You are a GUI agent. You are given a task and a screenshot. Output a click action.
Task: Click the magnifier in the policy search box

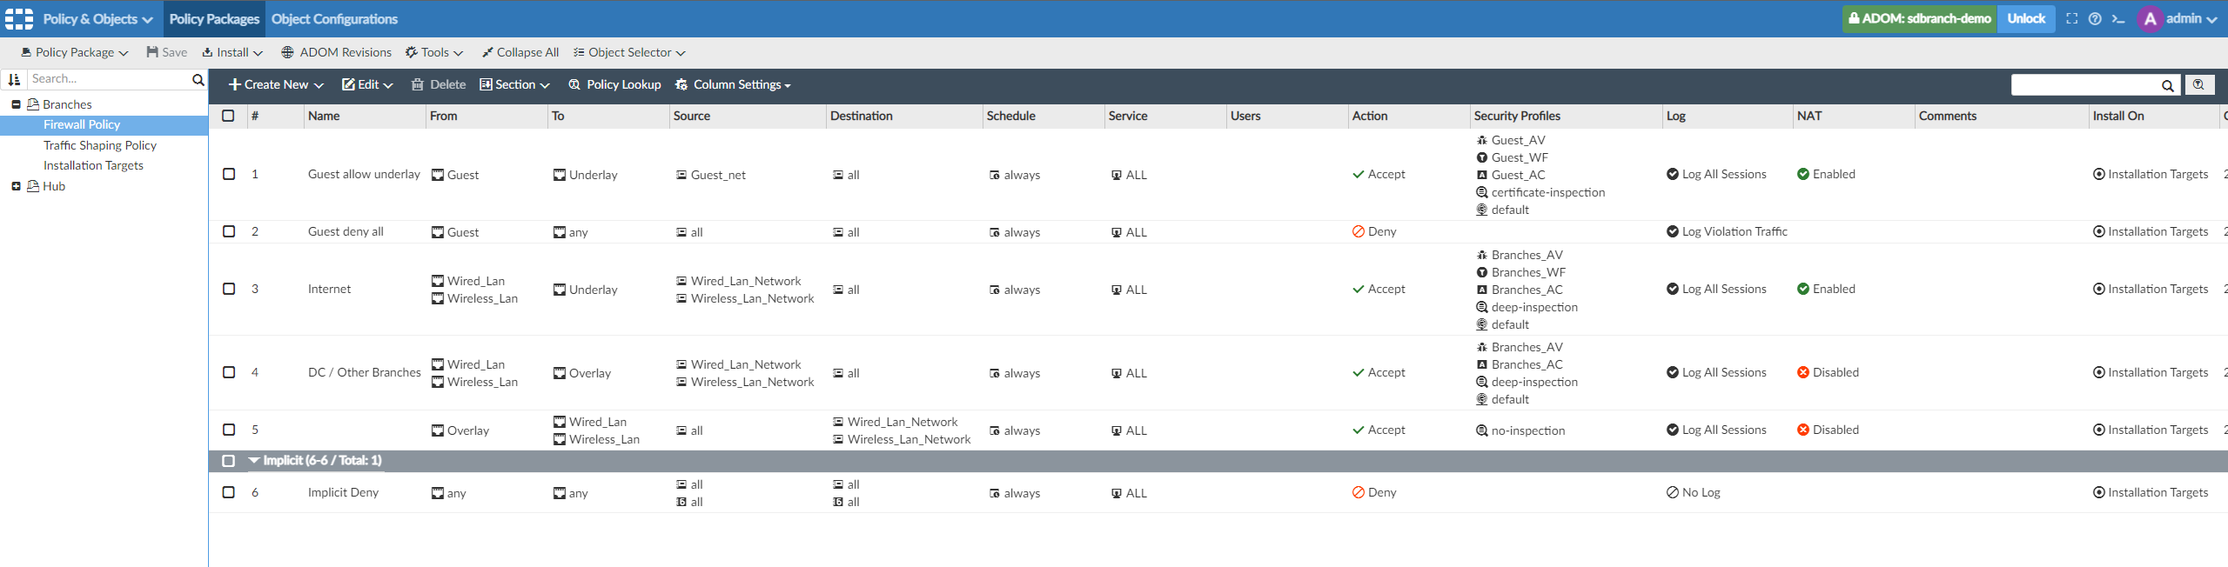tap(2168, 85)
